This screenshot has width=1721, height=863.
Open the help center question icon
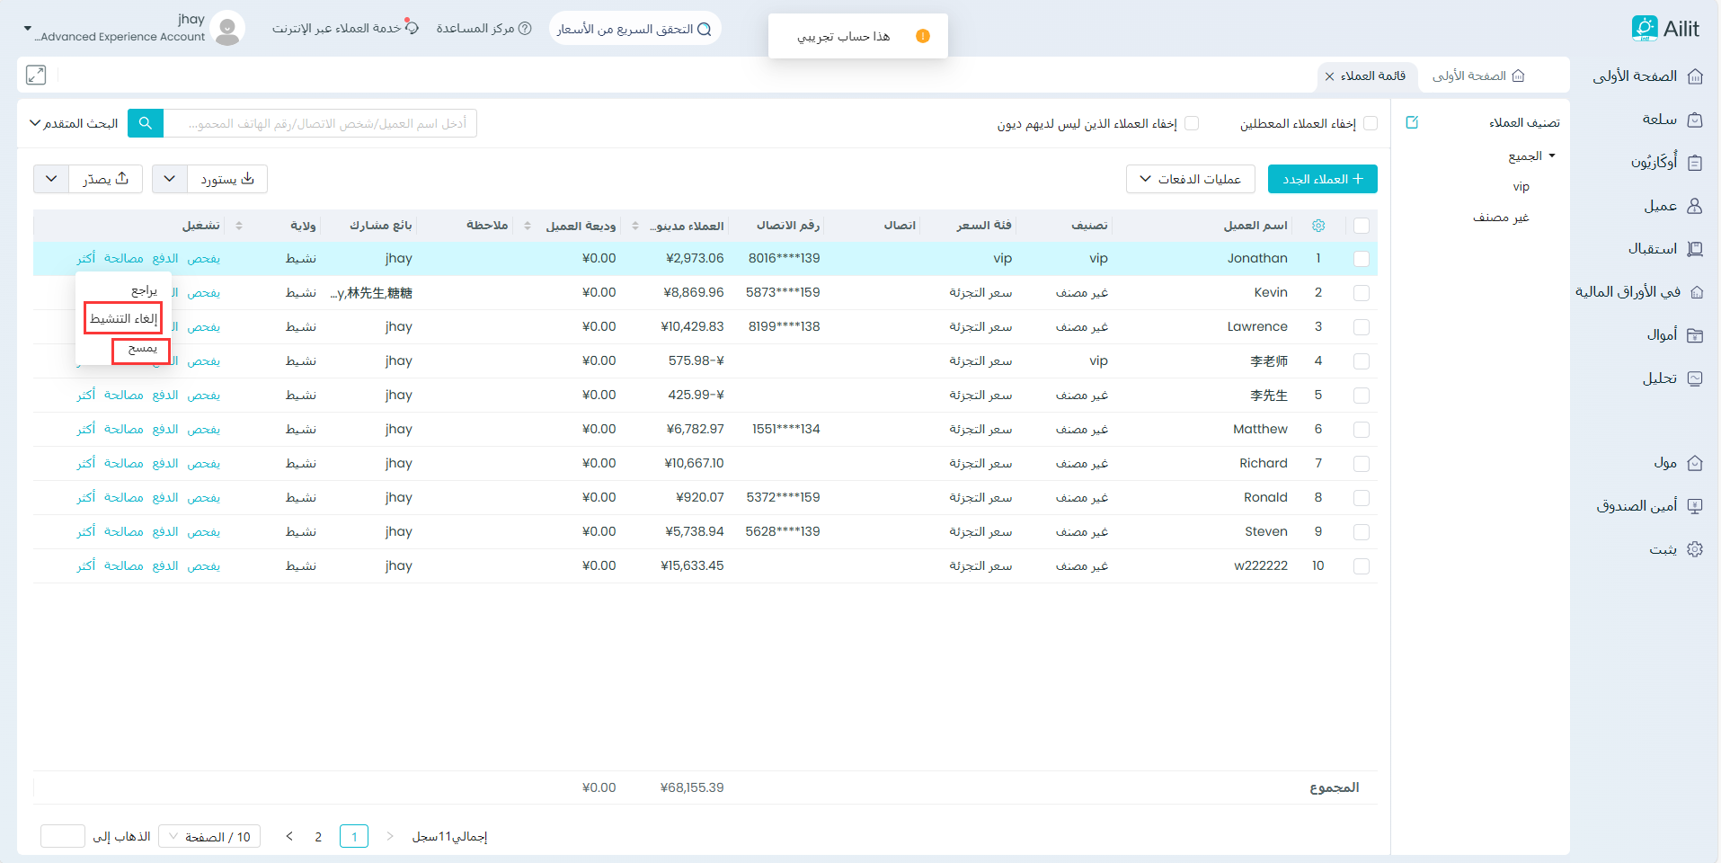pos(526,29)
